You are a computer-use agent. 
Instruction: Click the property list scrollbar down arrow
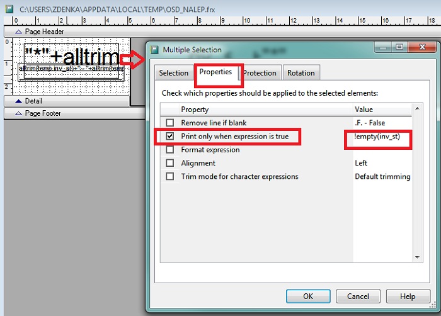(417, 257)
